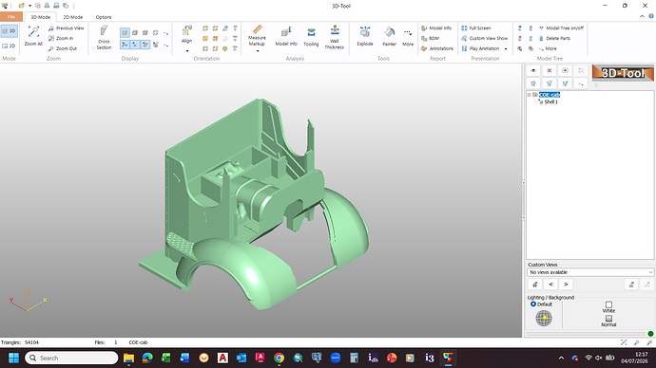Open the Play Animation dropdown arrow
656x368 pixels.
(x=506, y=48)
